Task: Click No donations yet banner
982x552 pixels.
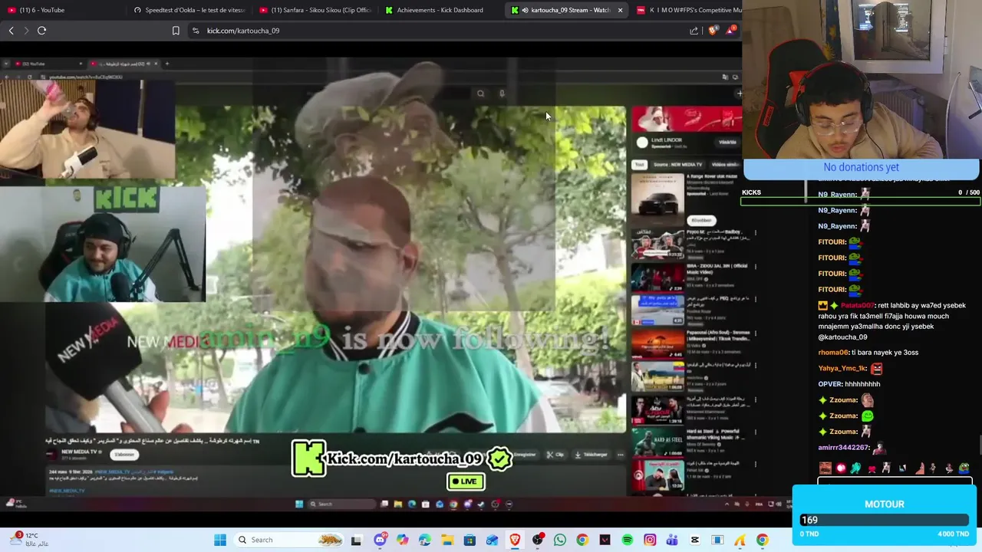Action: (x=862, y=167)
